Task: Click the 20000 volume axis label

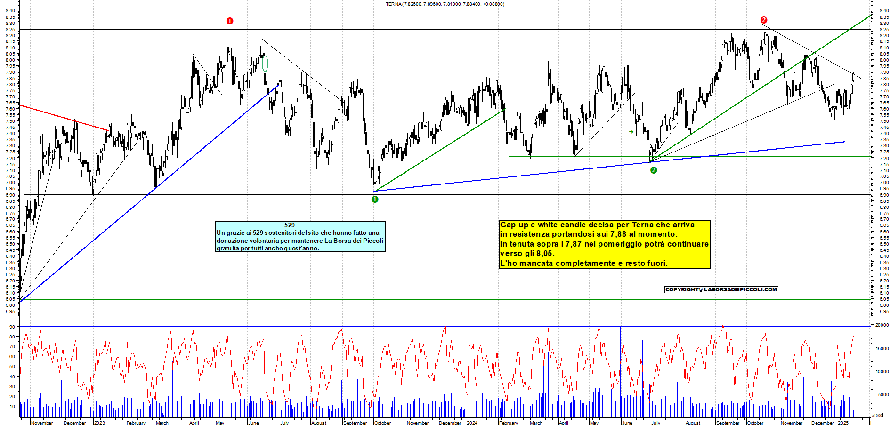Action: click(882, 325)
